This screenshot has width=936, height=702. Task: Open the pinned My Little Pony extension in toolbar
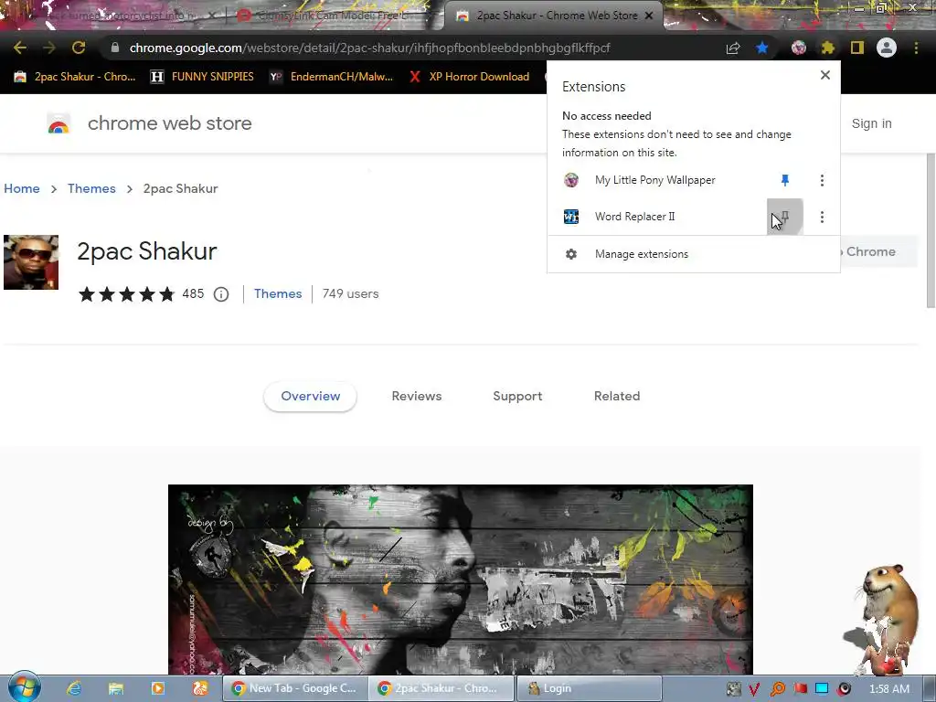799,48
